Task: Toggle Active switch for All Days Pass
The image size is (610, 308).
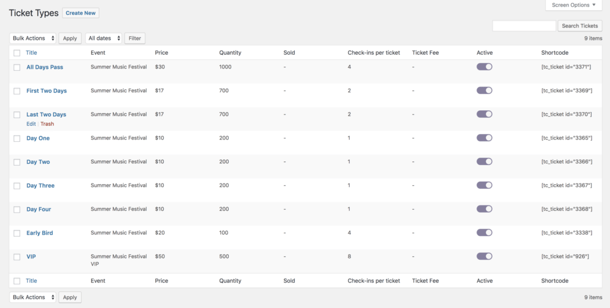Action: 484,67
